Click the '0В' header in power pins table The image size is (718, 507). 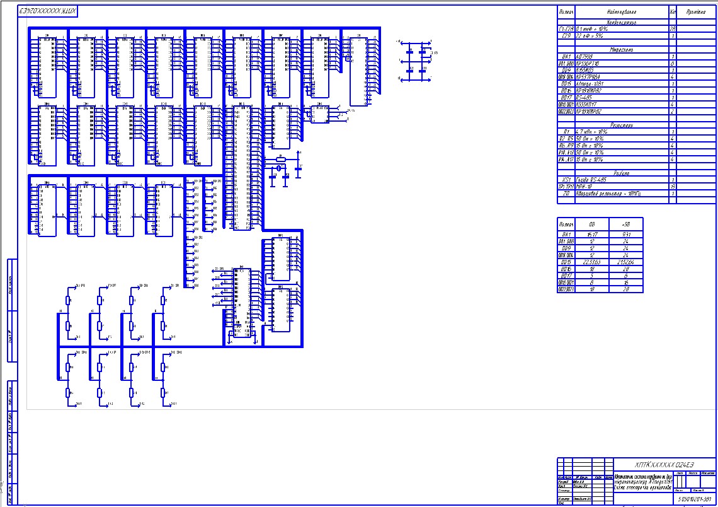592,224
